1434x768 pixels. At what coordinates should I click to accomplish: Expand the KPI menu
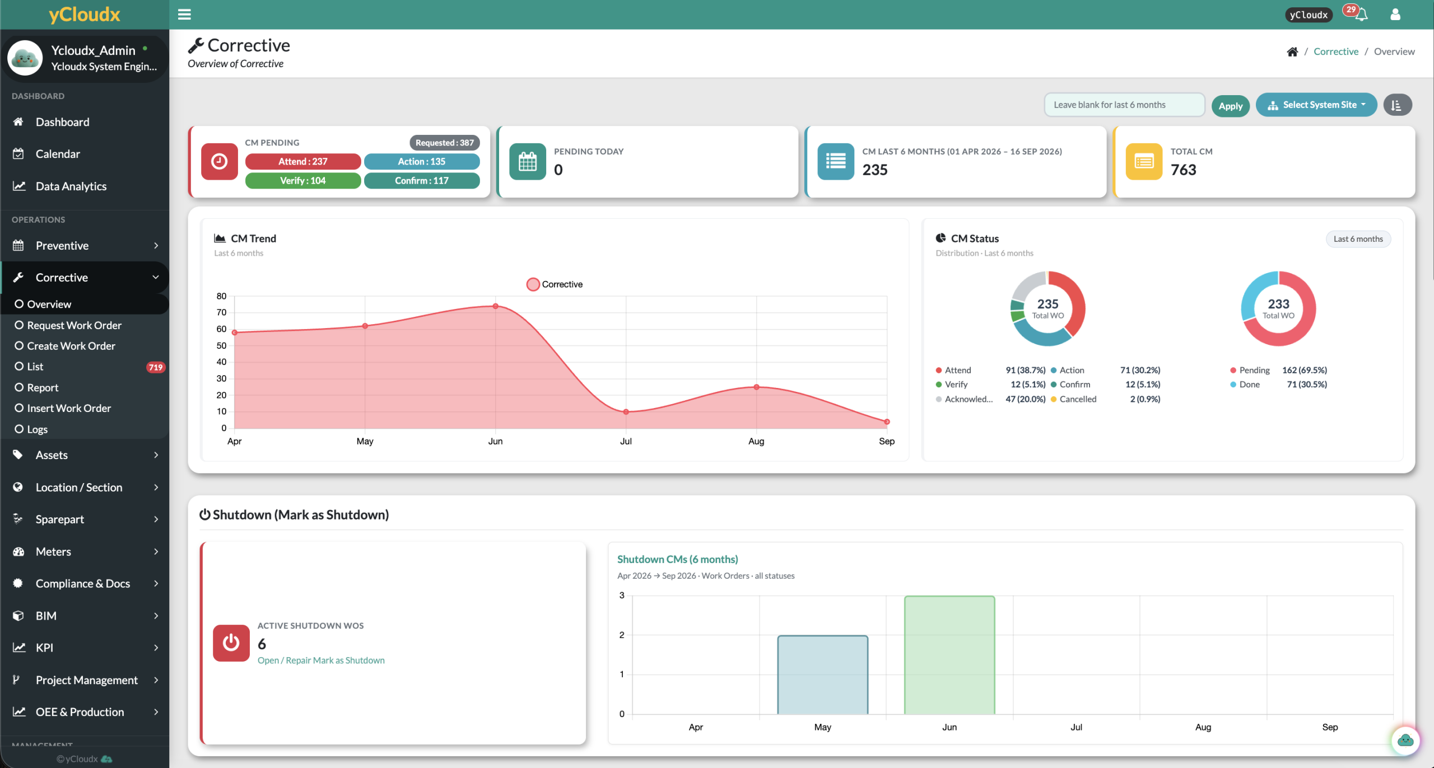coord(85,648)
